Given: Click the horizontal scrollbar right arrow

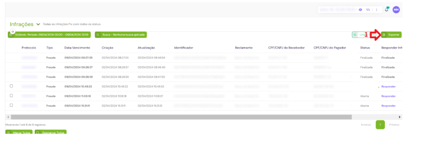Looking at the screenshot, I should [400, 117].
